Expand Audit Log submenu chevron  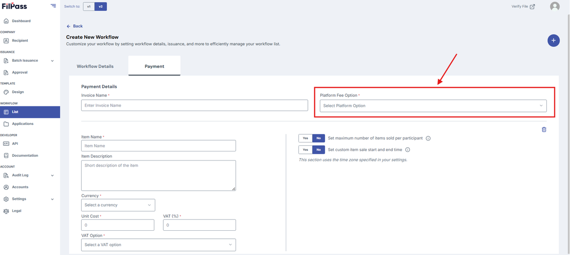point(52,175)
